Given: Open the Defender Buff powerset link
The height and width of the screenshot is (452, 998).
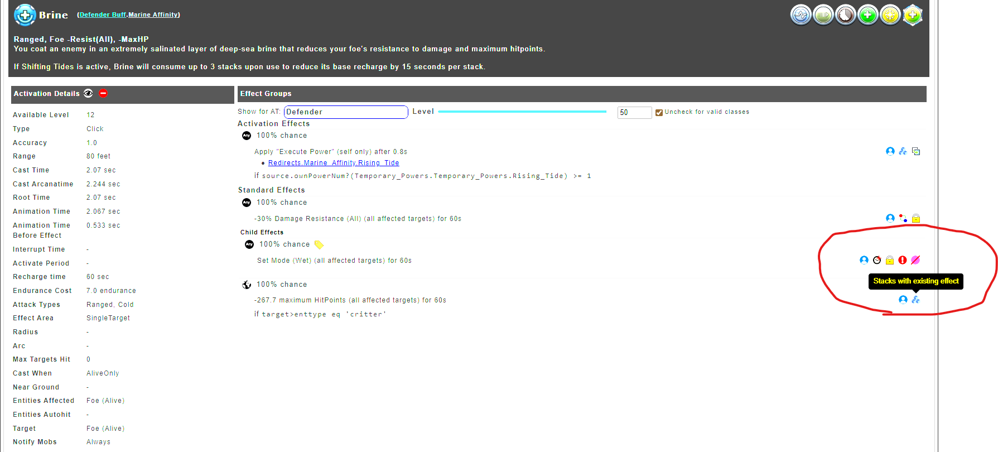Looking at the screenshot, I should pos(103,15).
